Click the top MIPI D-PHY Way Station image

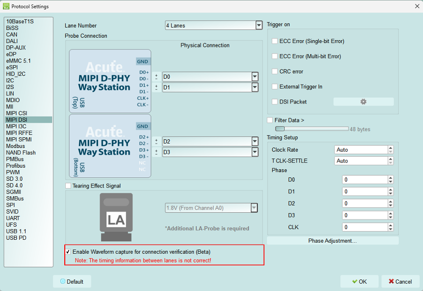click(110, 81)
